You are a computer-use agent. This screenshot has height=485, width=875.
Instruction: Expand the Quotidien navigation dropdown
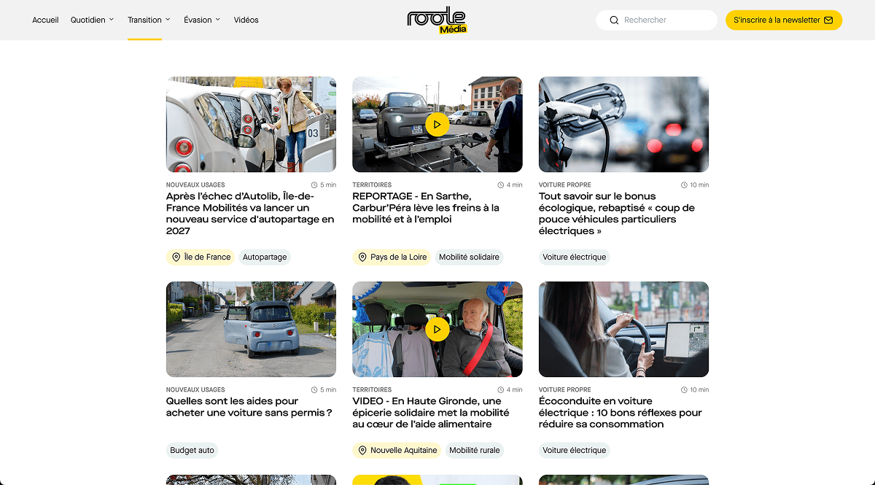92,20
